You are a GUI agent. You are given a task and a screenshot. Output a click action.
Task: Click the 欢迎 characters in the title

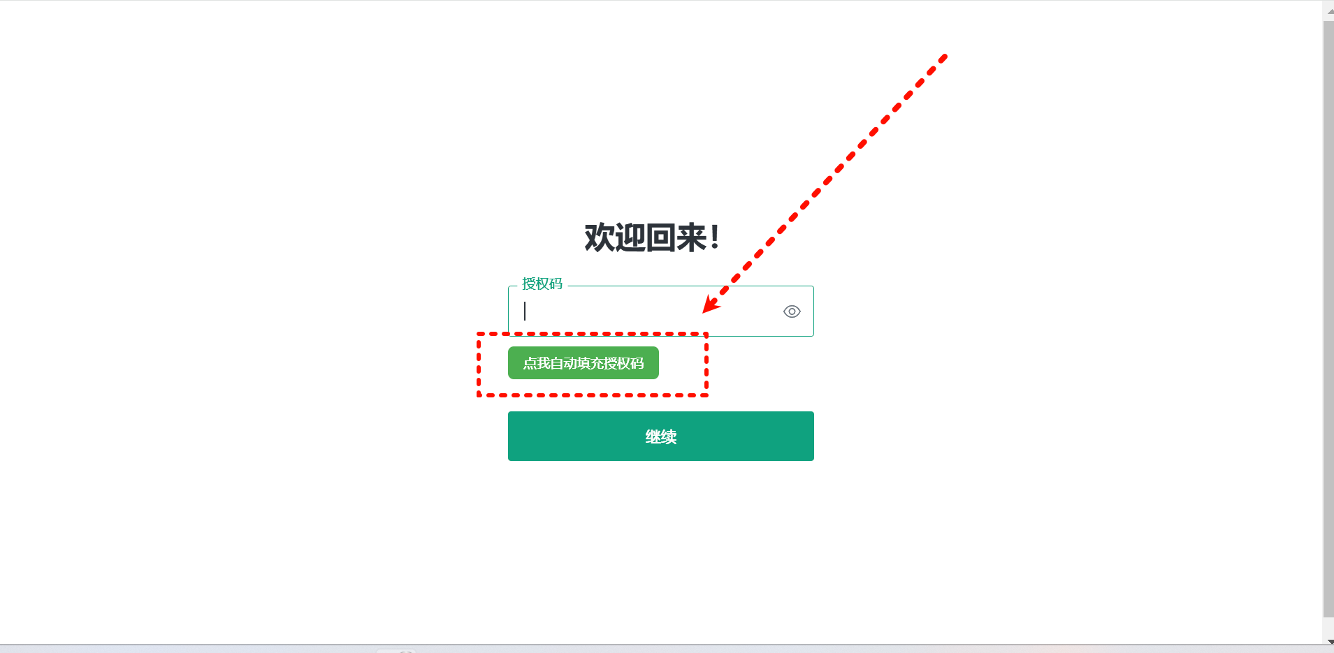[615, 237]
